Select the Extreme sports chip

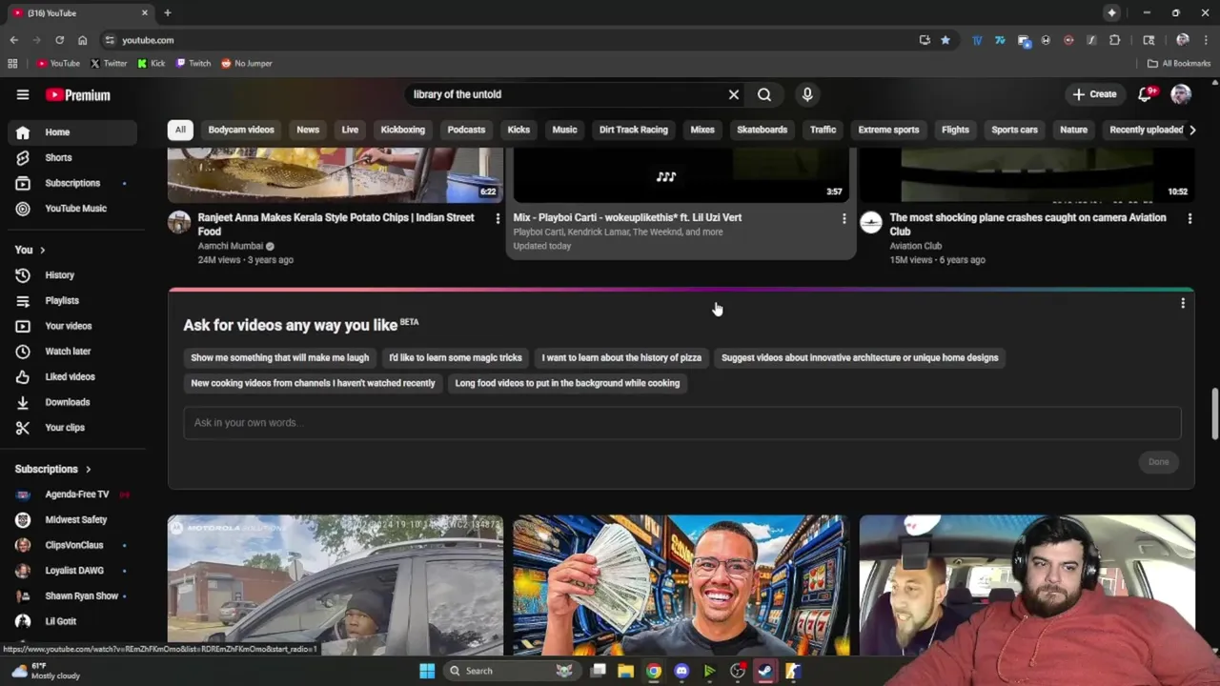pos(888,130)
